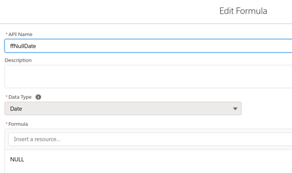Click the Data Type info icon

tap(38, 97)
